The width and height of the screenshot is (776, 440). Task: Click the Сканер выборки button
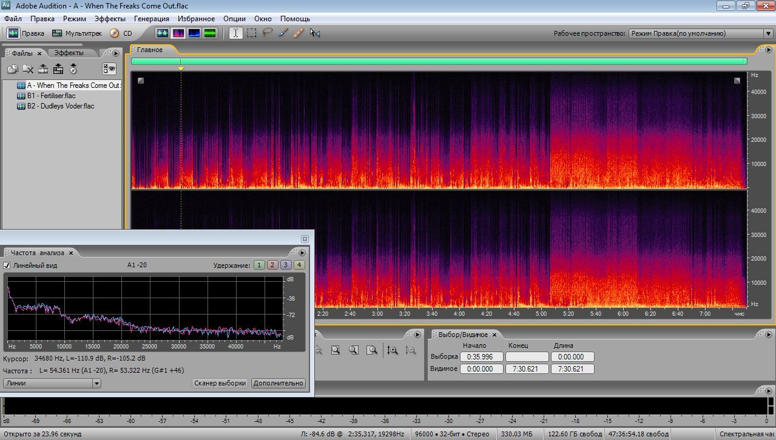(220, 383)
